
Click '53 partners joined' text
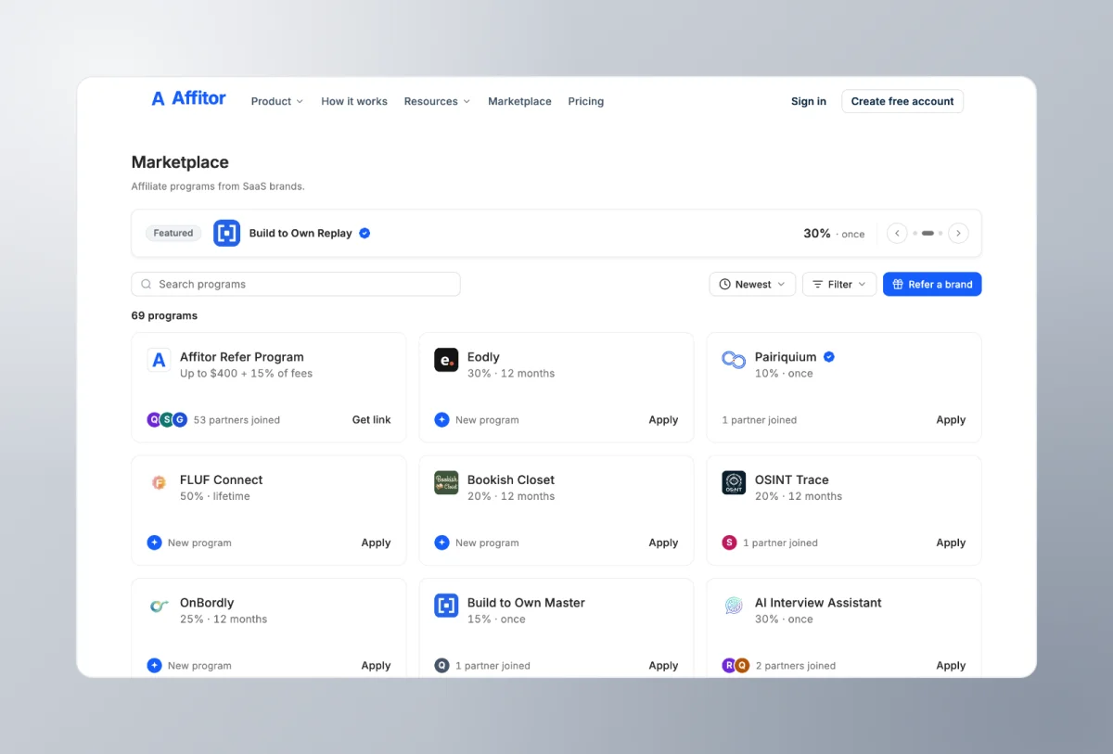pyautogui.click(x=237, y=420)
